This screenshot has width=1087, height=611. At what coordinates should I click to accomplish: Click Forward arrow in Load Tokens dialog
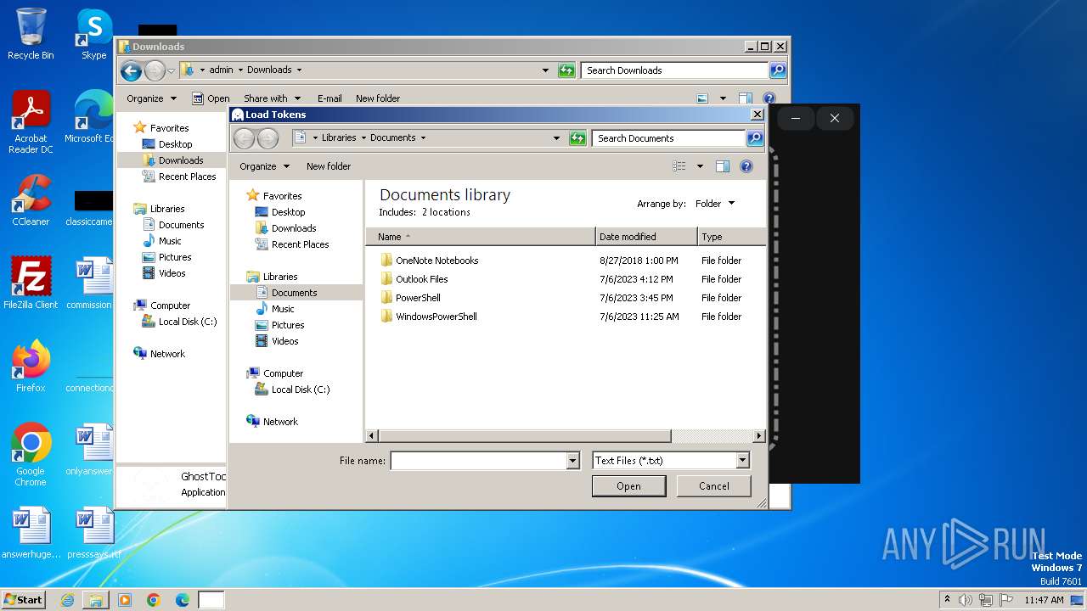point(268,138)
